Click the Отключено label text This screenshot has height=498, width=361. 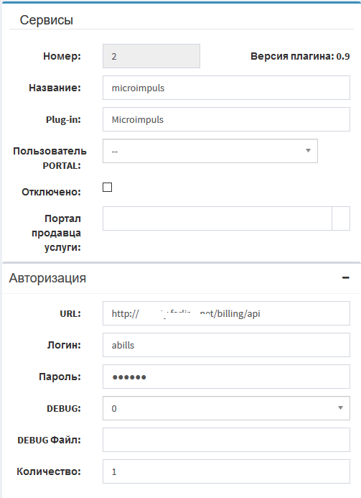51,192
